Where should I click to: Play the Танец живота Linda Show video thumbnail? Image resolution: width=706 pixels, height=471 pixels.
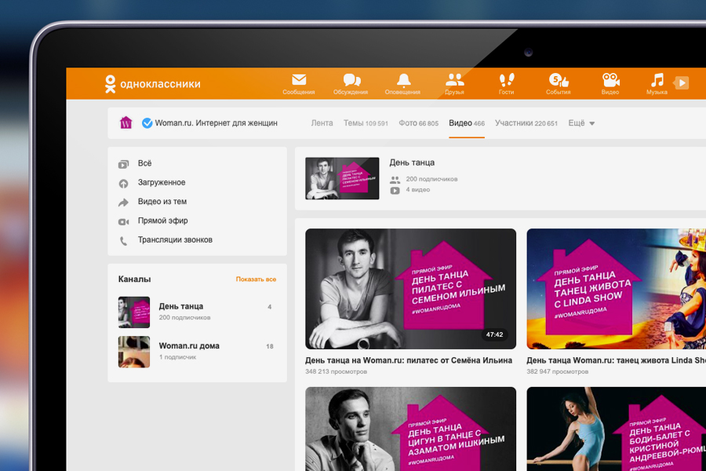tap(617, 289)
